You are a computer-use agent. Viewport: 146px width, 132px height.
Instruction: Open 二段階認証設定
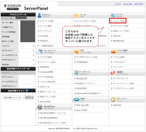tap(47, 46)
